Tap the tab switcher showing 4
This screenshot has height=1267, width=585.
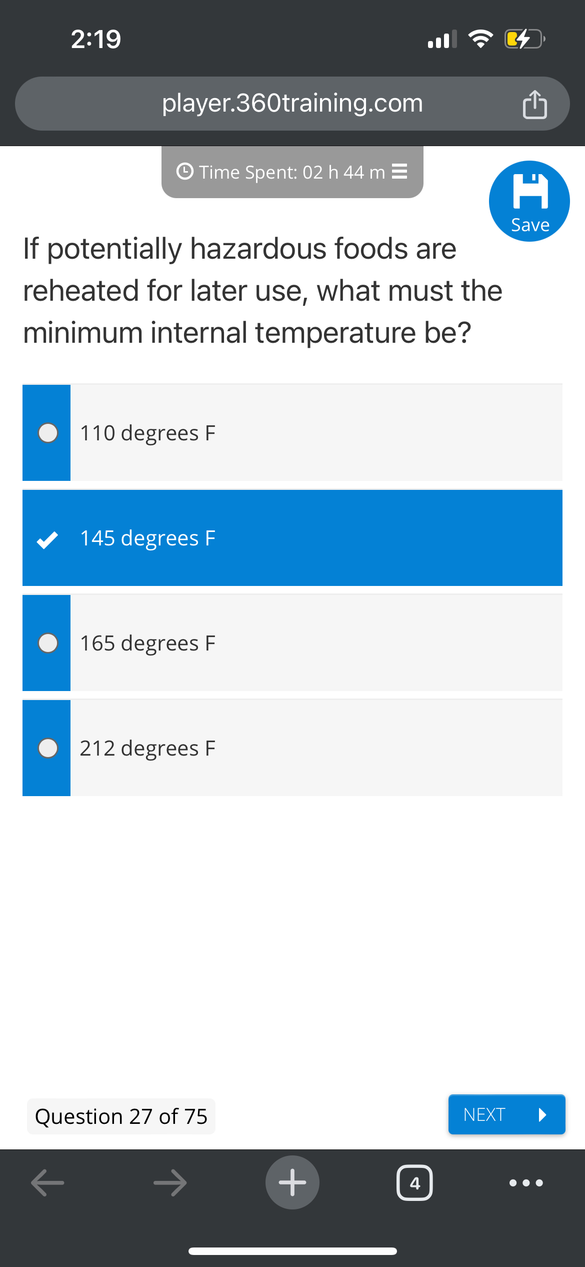point(414,1182)
